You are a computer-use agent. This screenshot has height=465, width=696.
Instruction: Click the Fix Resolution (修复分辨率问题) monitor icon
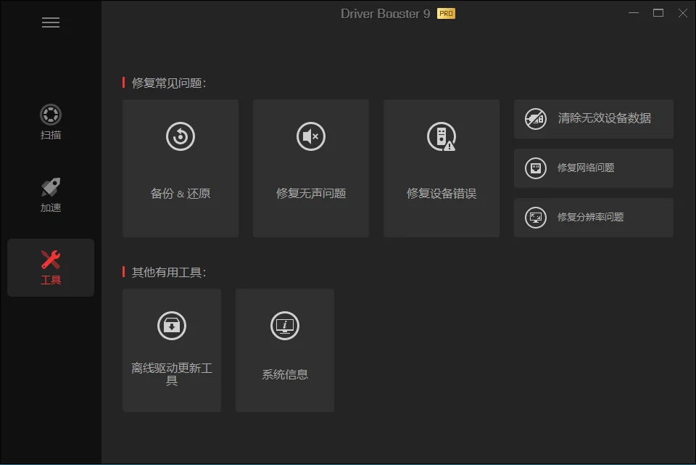tap(536, 217)
